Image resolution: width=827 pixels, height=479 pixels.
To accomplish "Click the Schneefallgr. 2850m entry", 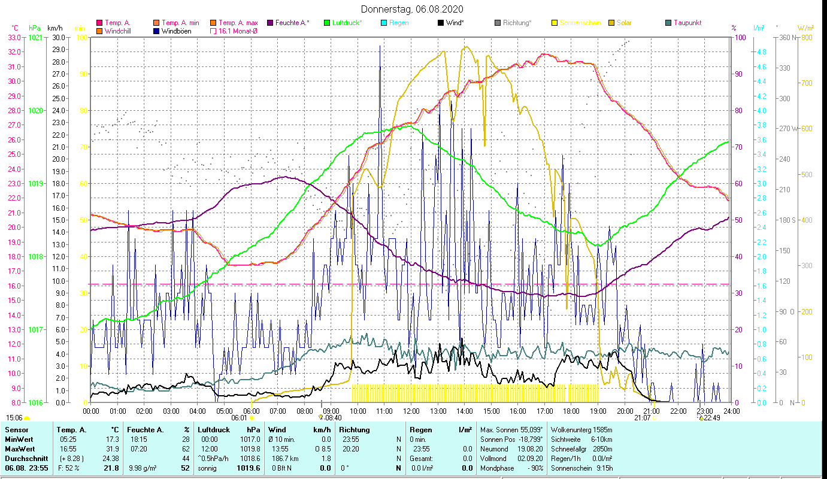I will [x=581, y=449].
